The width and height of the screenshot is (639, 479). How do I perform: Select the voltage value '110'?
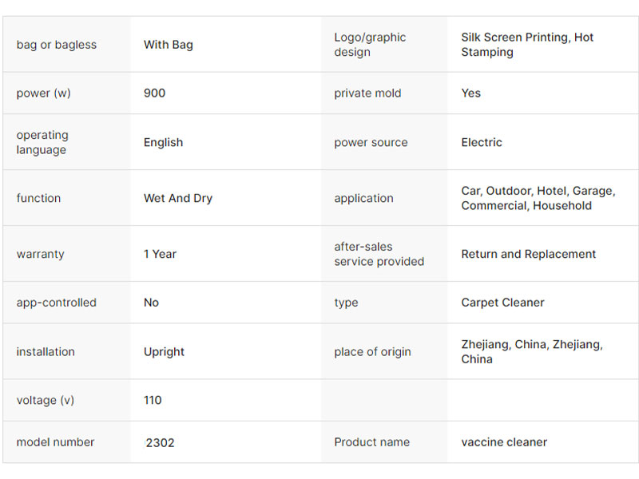153,400
